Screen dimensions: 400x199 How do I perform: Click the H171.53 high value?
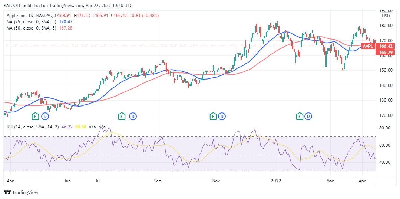(x=82, y=16)
